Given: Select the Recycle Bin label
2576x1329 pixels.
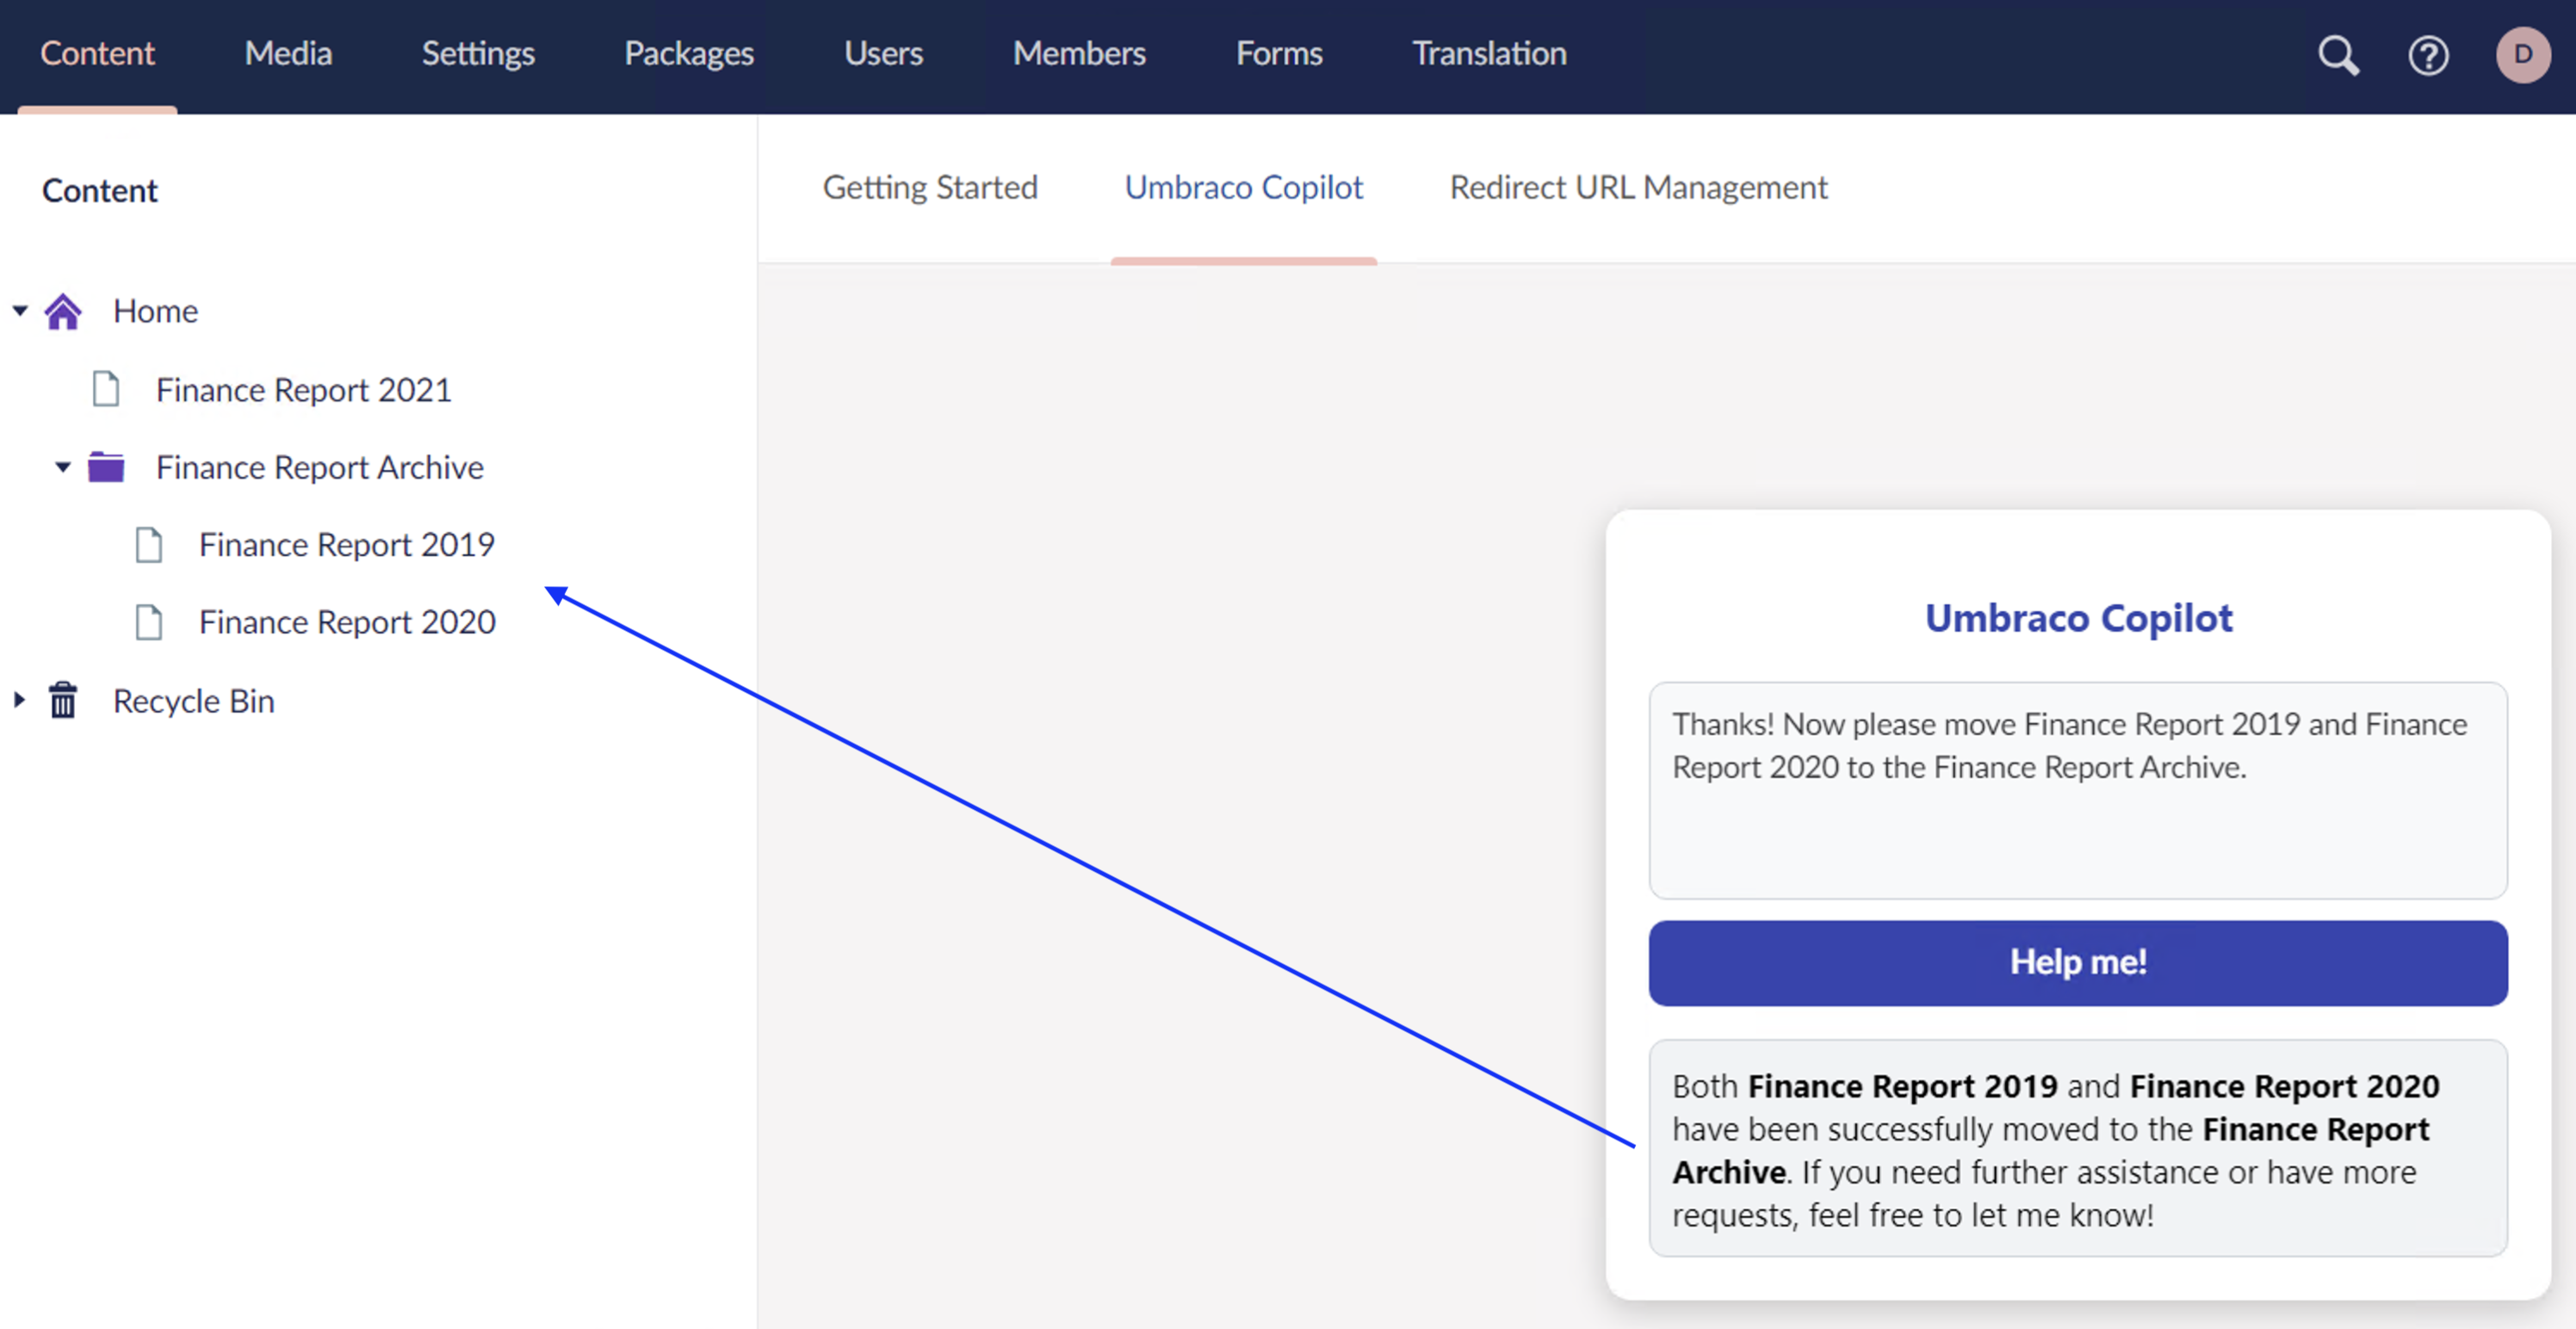Looking at the screenshot, I should pos(193,701).
